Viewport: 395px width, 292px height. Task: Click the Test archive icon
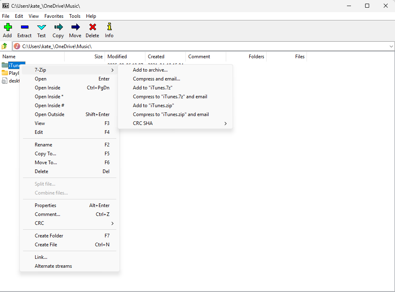tap(41, 30)
